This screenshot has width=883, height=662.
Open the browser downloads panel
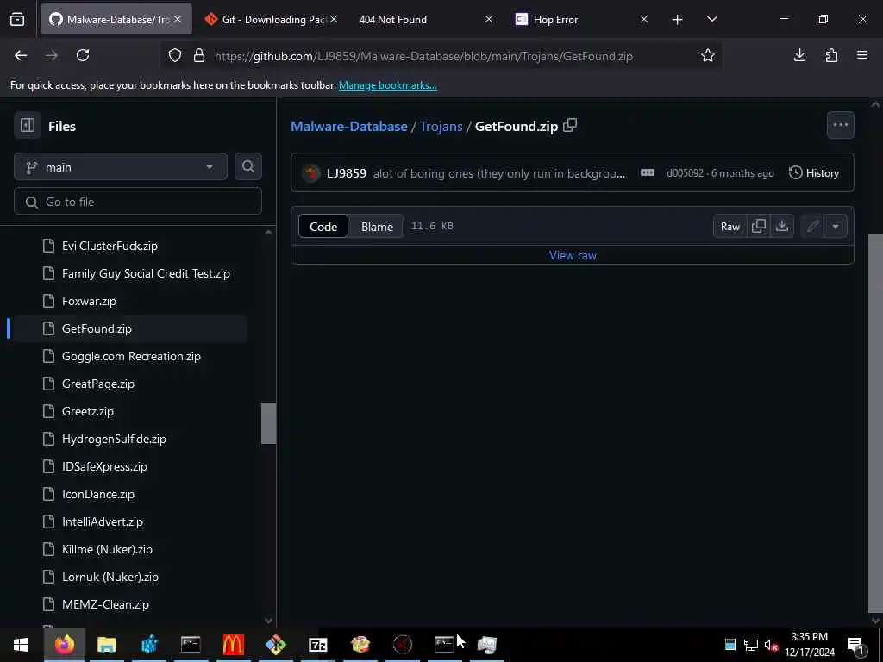point(799,55)
